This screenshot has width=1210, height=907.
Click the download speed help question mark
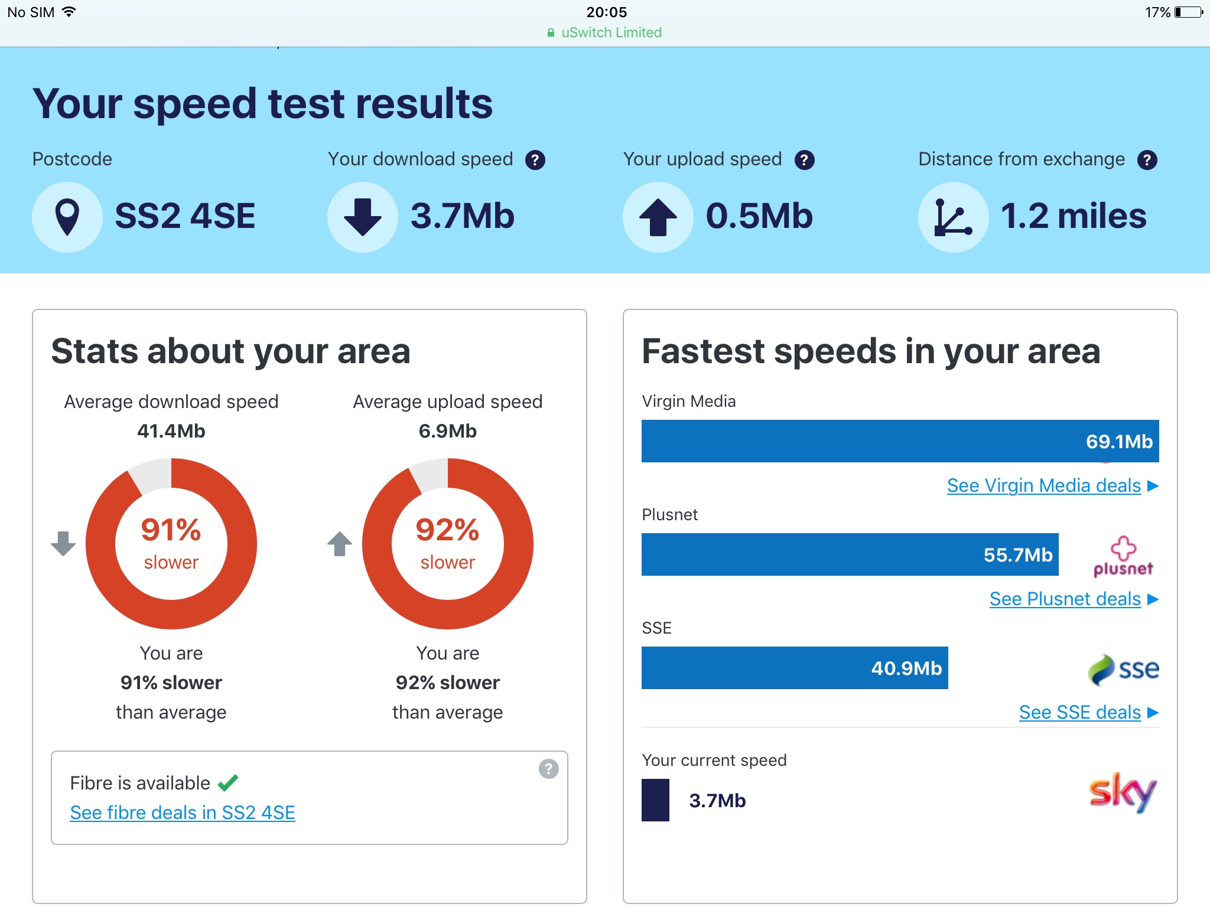pyautogui.click(x=535, y=160)
